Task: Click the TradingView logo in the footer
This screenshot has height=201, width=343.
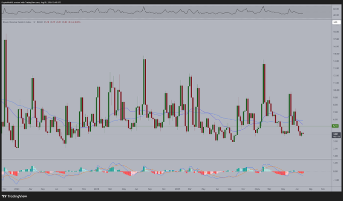Action: click(15, 196)
